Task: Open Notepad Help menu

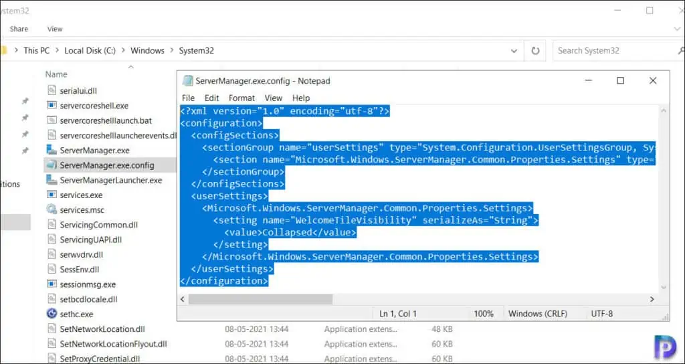Action: (x=301, y=98)
